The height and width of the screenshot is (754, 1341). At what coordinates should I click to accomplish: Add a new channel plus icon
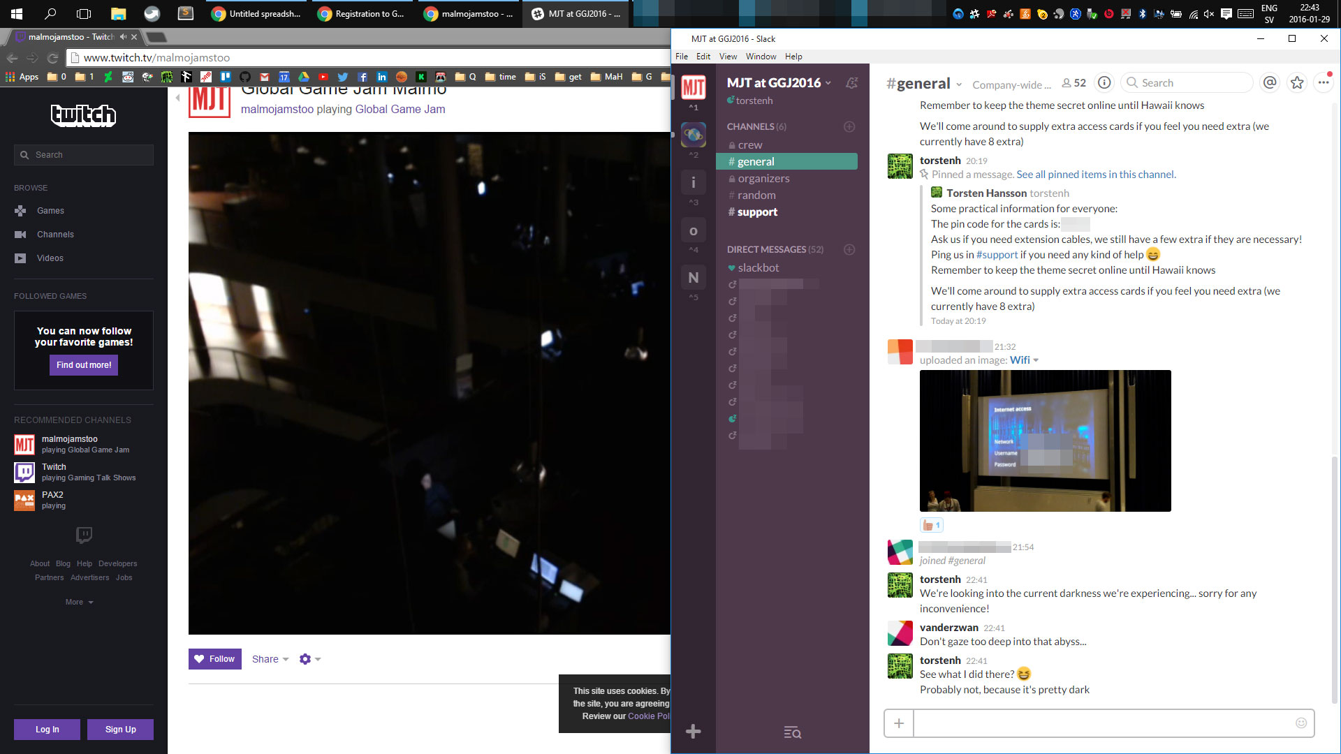click(x=849, y=127)
